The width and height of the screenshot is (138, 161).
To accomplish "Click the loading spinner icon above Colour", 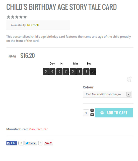I will point(129,79).
